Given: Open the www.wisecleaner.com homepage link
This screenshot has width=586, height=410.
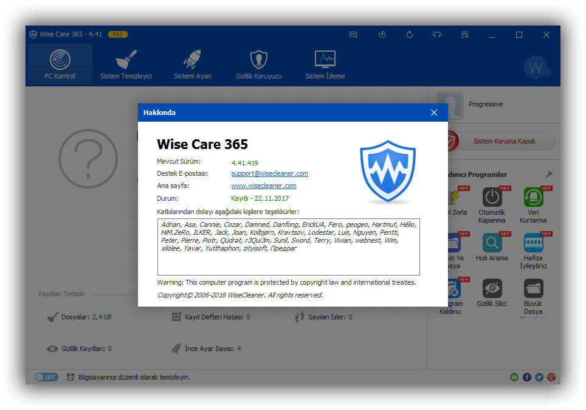Looking at the screenshot, I should point(264,186).
